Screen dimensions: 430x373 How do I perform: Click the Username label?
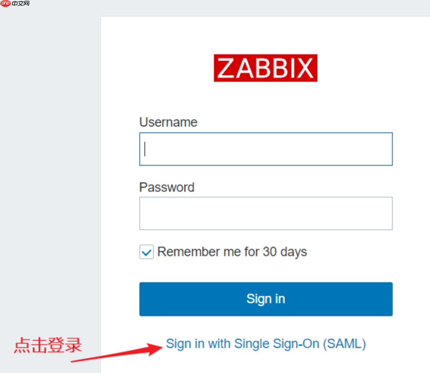(x=168, y=122)
